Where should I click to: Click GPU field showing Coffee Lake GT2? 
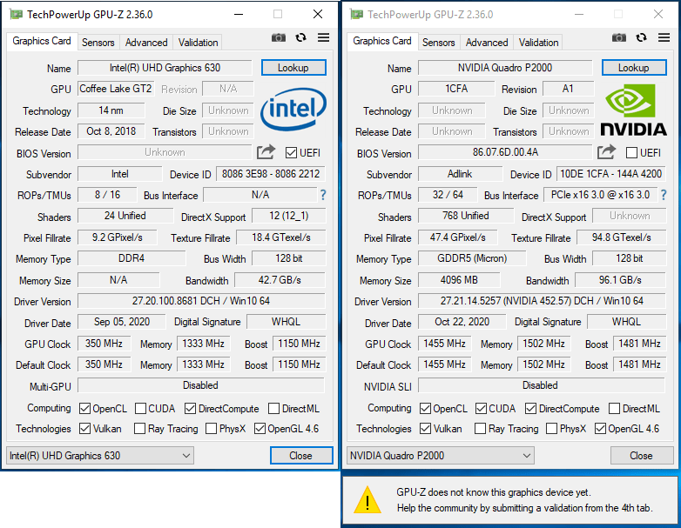click(x=116, y=89)
